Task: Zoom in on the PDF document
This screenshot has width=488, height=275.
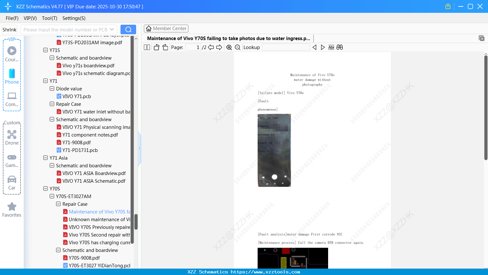Action: [x=229, y=47]
